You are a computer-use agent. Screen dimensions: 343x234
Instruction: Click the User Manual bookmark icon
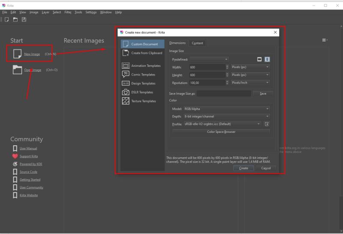tap(15, 148)
